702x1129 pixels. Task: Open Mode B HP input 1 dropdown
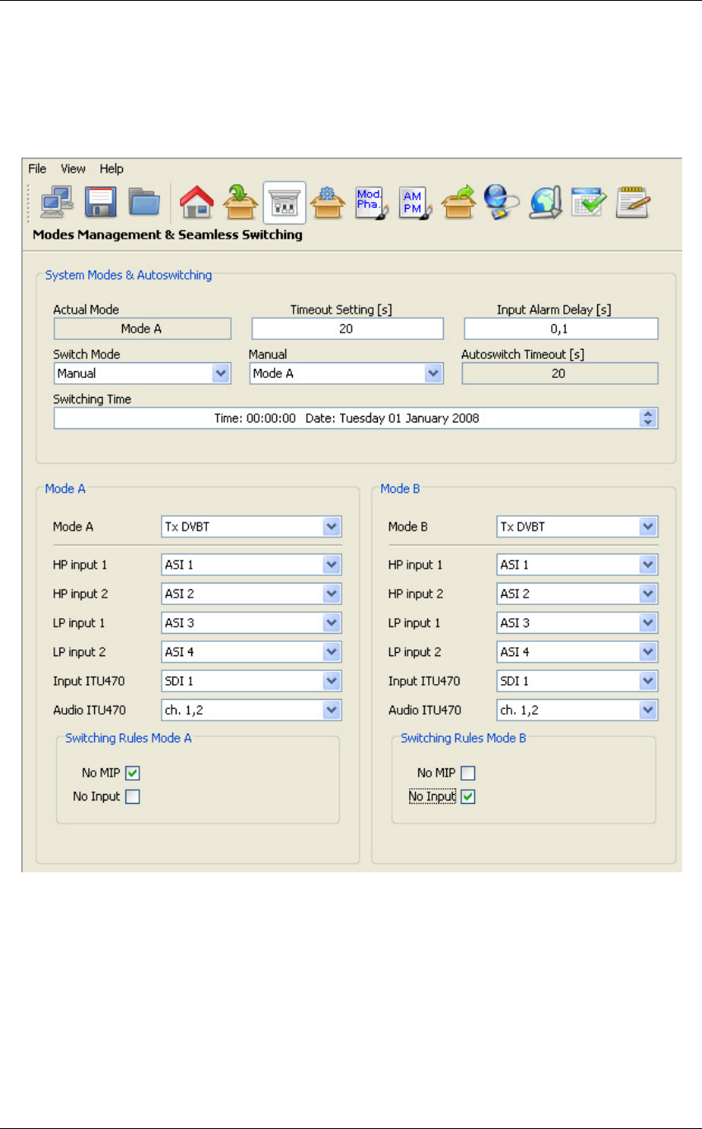pyautogui.click(x=577, y=565)
